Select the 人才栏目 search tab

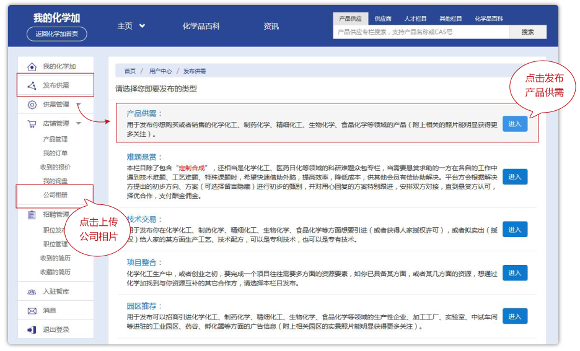coord(415,19)
